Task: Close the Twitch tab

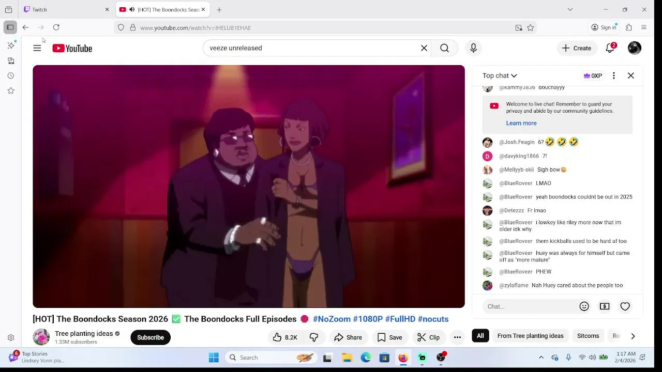Action: pos(107,9)
